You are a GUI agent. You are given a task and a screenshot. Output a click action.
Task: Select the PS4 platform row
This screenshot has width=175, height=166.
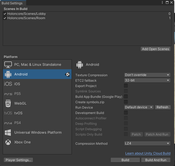pyautogui.click(x=37, y=123)
